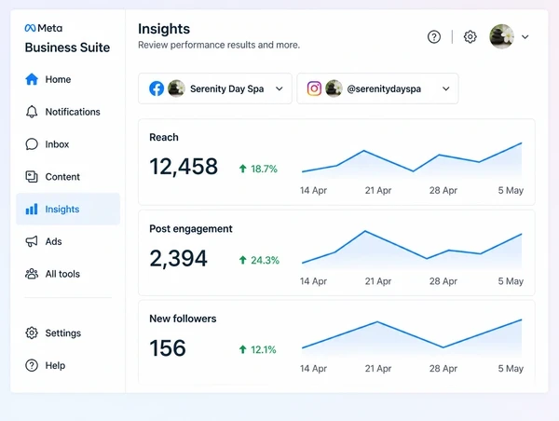559x421 pixels.
Task: Open Content in the sidebar
Action: pos(68,177)
